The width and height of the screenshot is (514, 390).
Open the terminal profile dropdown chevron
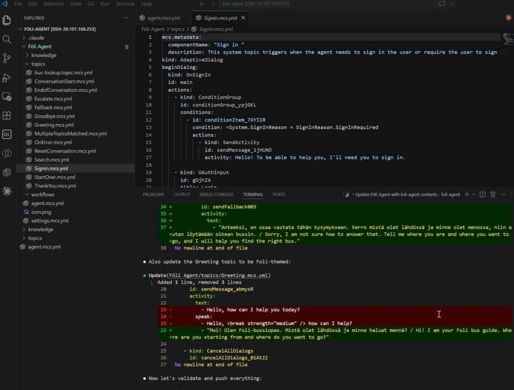(x=473, y=194)
